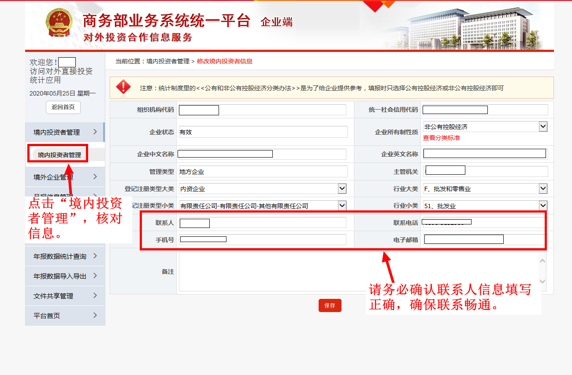Open 行业大类 dropdown

543,188
